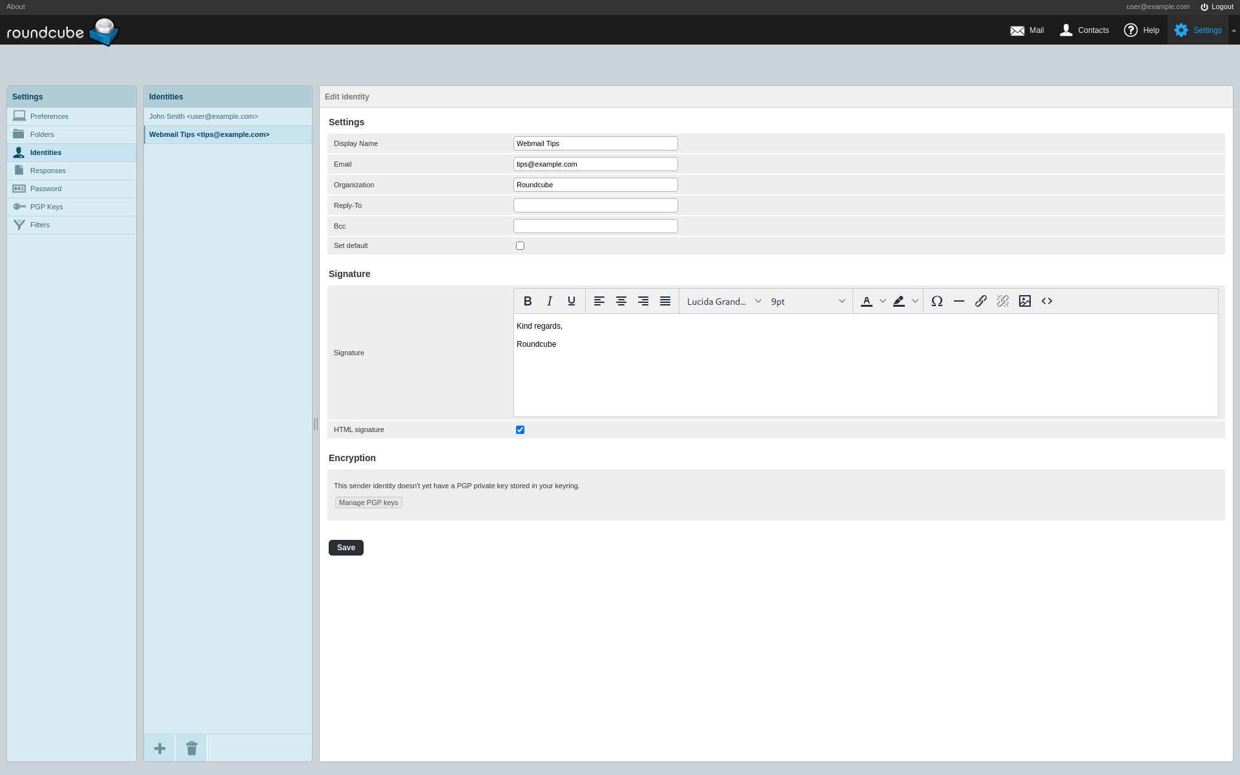
Task: Apply background highlight color in signature toolbar
Action: pos(899,301)
